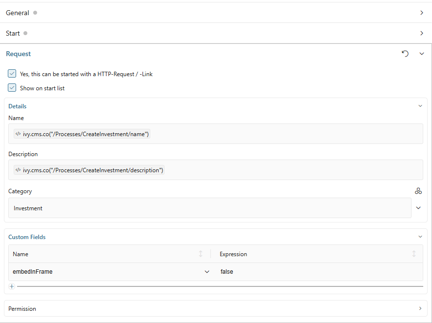This screenshot has width=432, height=323.
Task: Click the false expression cell
Action: tap(317, 272)
